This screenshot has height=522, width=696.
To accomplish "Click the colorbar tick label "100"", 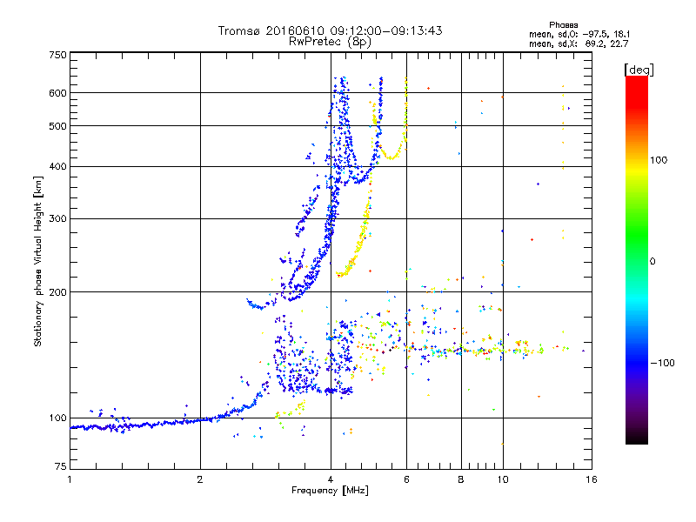I will (x=659, y=160).
